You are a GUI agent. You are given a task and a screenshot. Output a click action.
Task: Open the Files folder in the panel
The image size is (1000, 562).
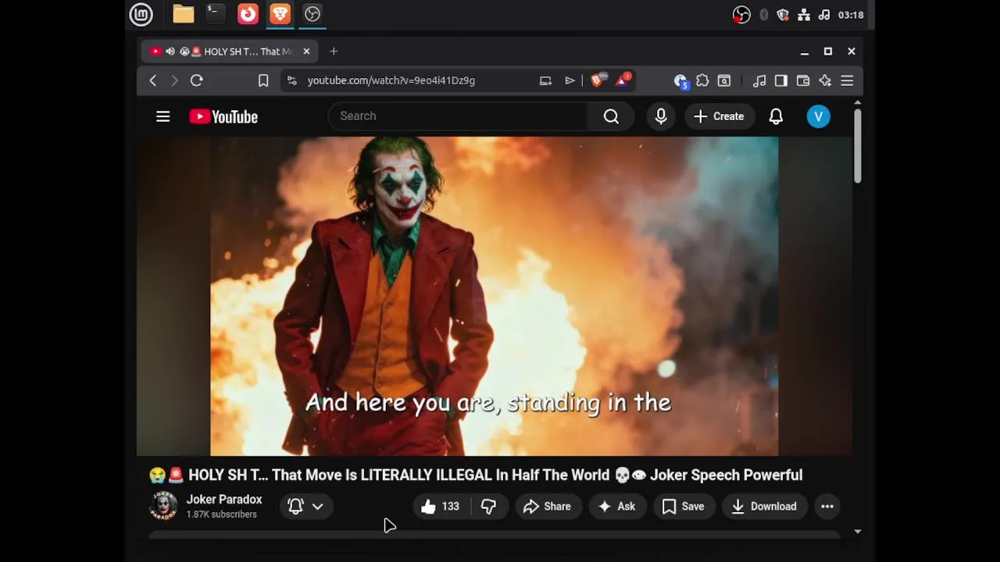pos(184,14)
